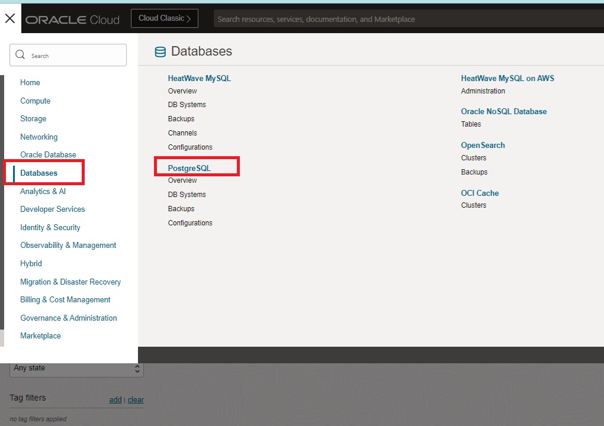Open Backups under PostgreSQL
Screen dimensions: 604x426
pyautogui.click(x=181, y=209)
